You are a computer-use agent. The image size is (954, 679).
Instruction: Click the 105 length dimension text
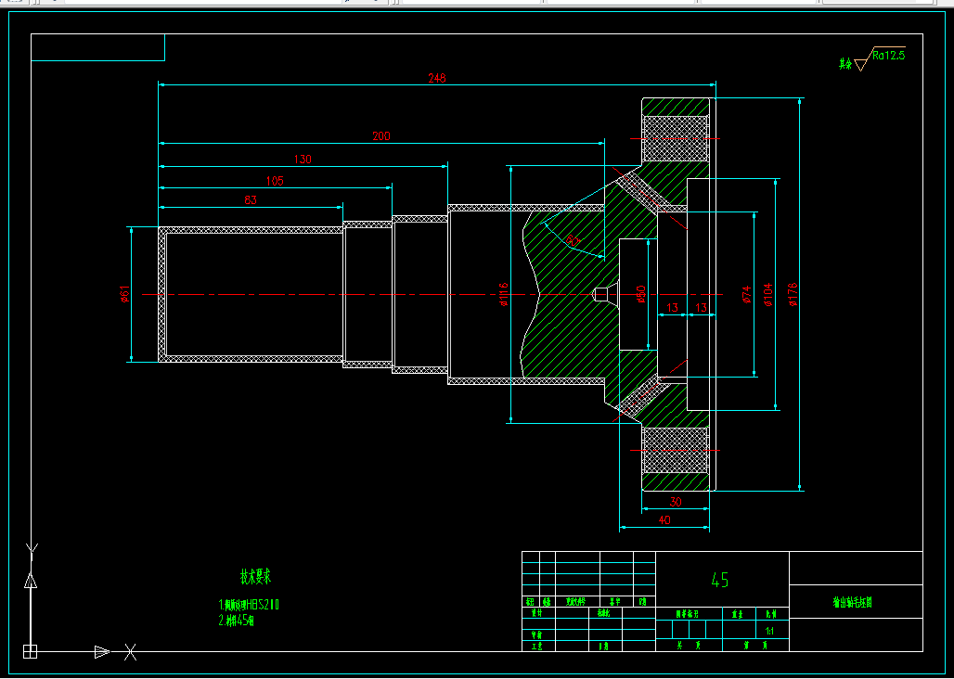pyautogui.click(x=275, y=181)
